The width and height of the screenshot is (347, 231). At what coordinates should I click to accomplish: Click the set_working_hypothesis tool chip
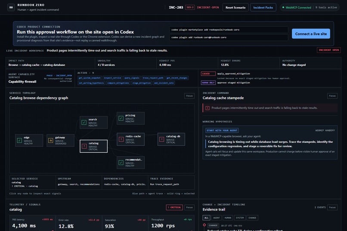point(91,83)
